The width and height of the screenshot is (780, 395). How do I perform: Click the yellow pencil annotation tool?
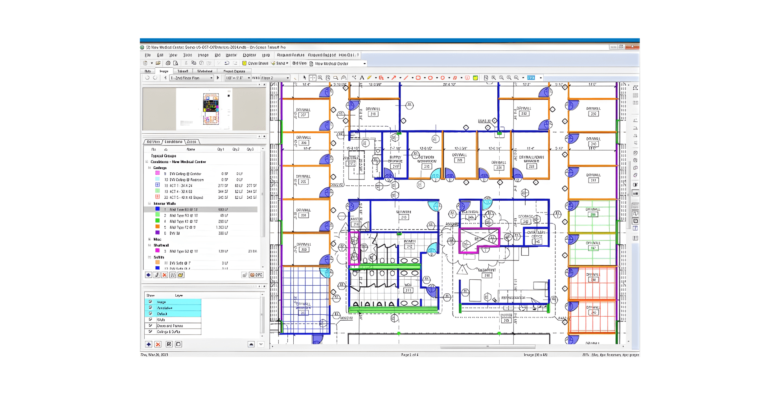coord(369,78)
